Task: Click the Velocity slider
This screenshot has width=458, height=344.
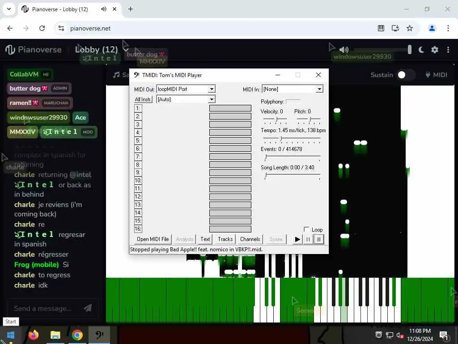Action: pyautogui.click(x=275, y=119)
